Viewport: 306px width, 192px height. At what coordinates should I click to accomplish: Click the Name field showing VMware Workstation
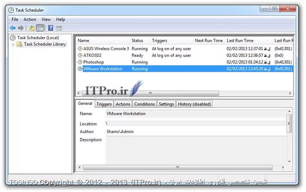click(196, 114)
